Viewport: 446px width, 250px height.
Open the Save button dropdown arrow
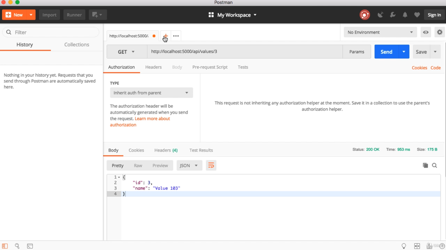[435, 52]
